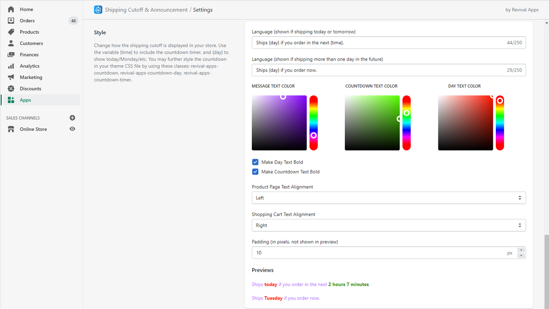Uncheck Make Day Text Bold
The height and width of the screenshot is (309, 549).
(255, 162)
